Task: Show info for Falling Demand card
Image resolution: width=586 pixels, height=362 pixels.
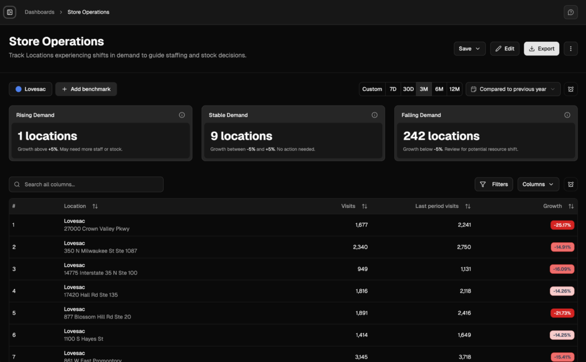Action: coord(567,115)
